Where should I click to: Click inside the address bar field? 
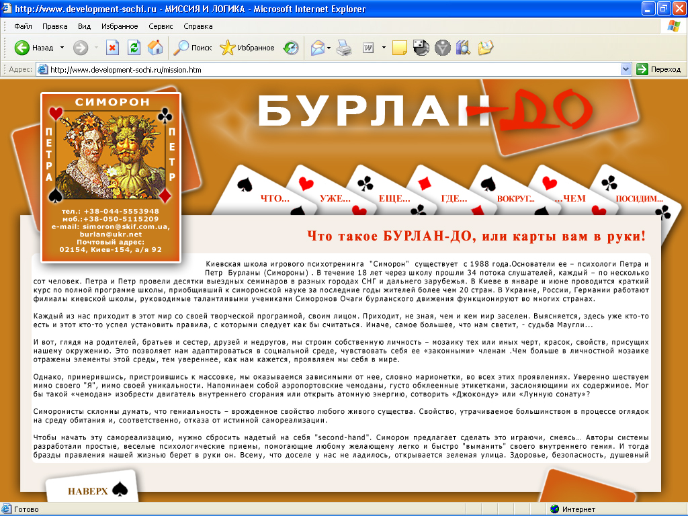pyautogui.click(x=269, y=69)
